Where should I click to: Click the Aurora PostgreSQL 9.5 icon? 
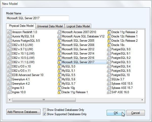[10, 41]
